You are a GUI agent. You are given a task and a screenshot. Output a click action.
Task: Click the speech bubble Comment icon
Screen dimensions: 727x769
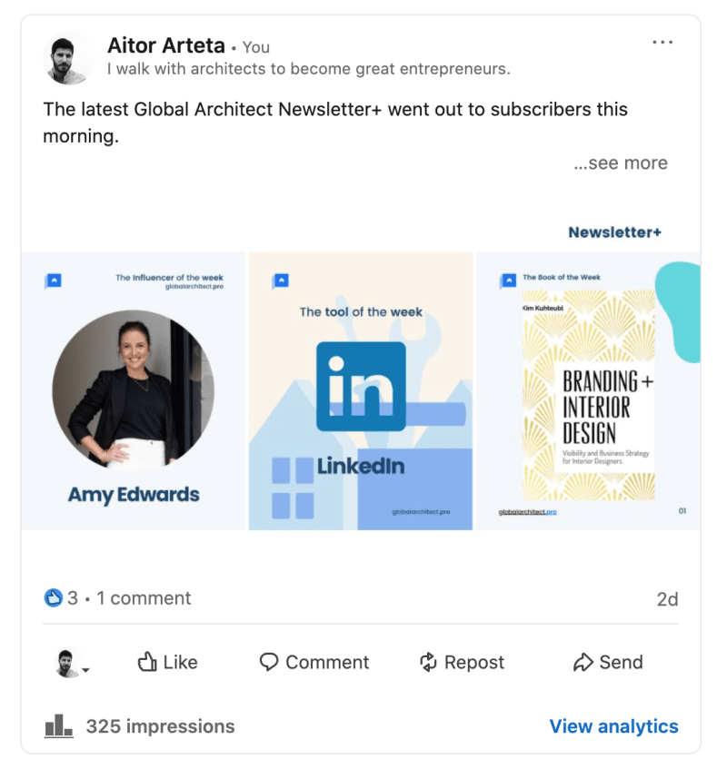tap(268, 662)
